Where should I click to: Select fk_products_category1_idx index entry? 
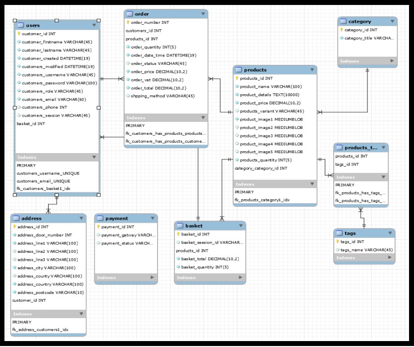[262, 200]
